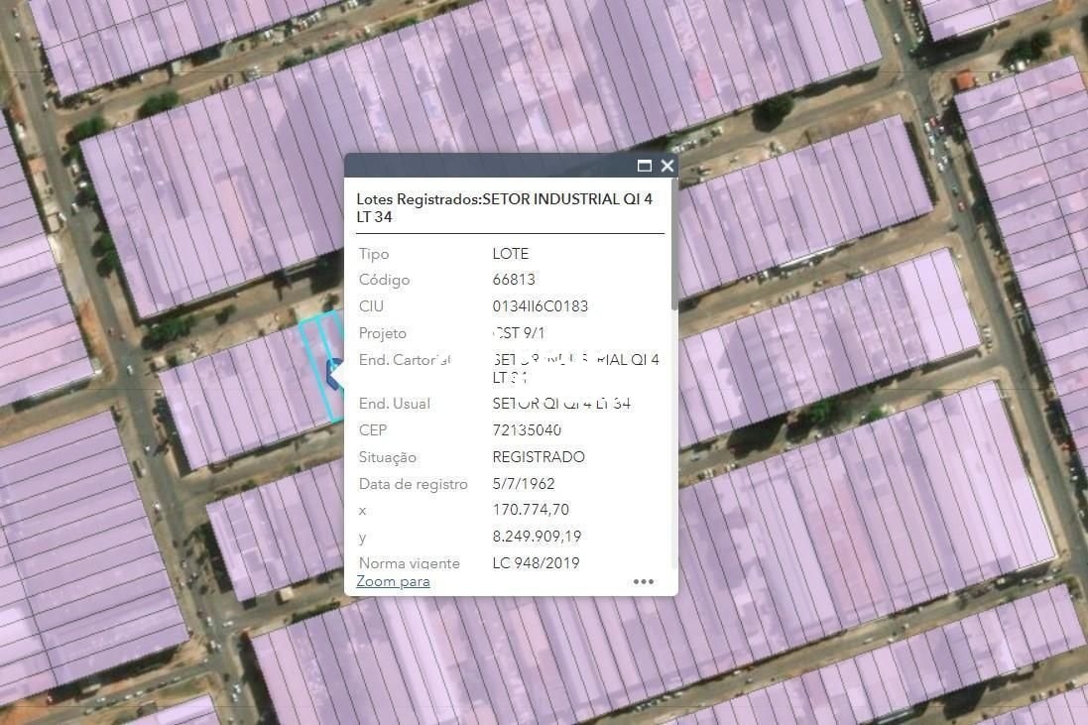Click the CEP value 72135040
The image size is (1088, 725).
(x=527, y=430)
